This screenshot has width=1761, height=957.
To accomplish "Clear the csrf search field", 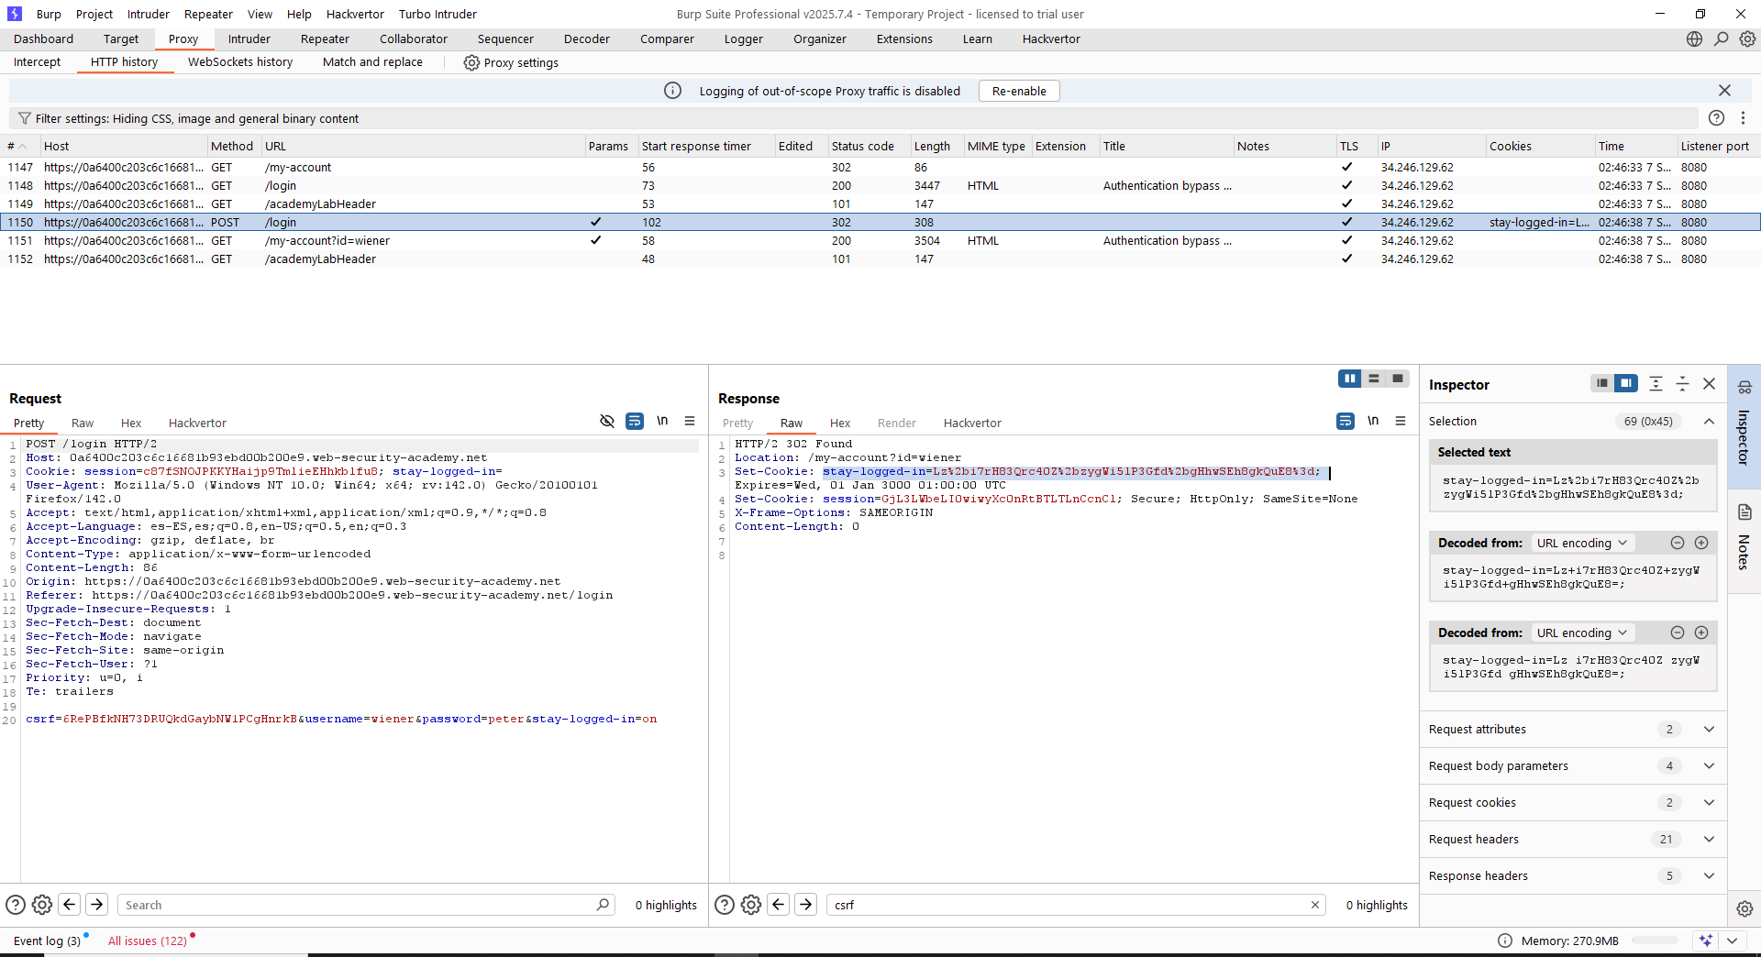I will pyautogui.click(x=1315, y=905).
